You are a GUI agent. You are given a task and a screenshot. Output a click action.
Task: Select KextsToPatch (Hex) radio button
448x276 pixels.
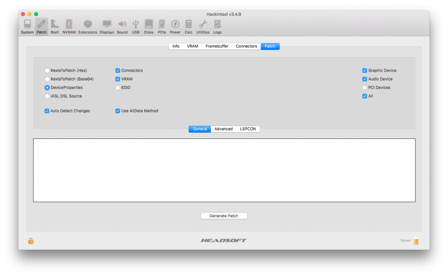tap(47, 70)
